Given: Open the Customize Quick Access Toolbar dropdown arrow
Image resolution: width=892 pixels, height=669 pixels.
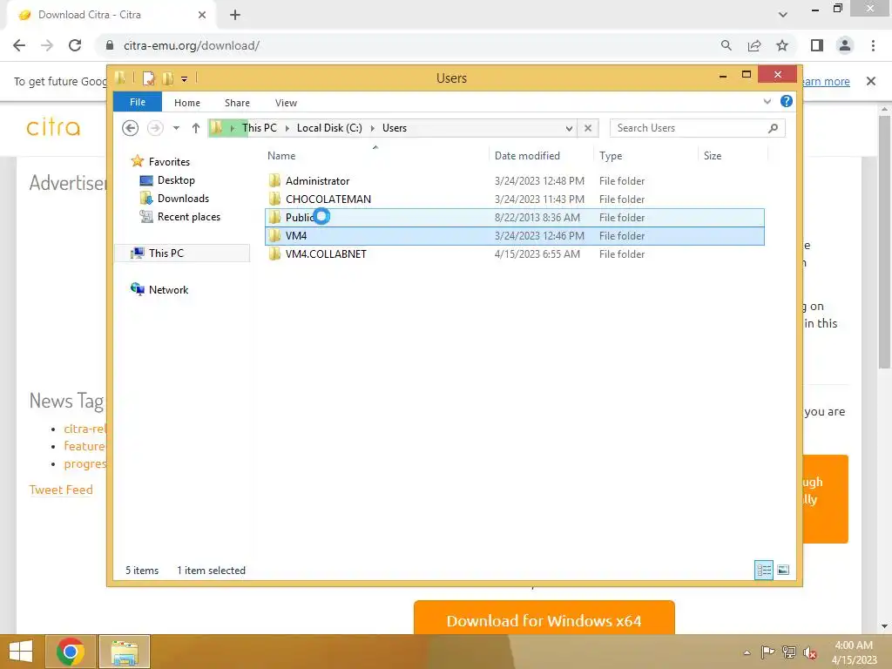Looking at the screenshot, I should 185,79.
